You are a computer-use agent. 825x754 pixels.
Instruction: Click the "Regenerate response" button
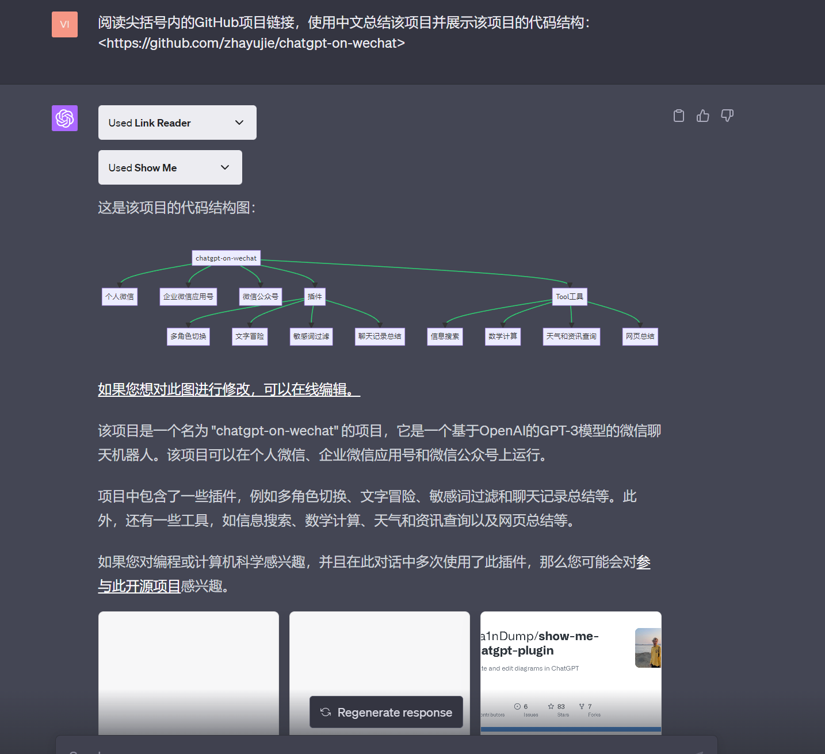[x=386, y=712]
